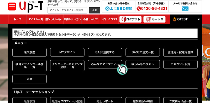Click the Up-T マーケットショップ heading
This screenshot has width=210, height=103.
(34, 92)
